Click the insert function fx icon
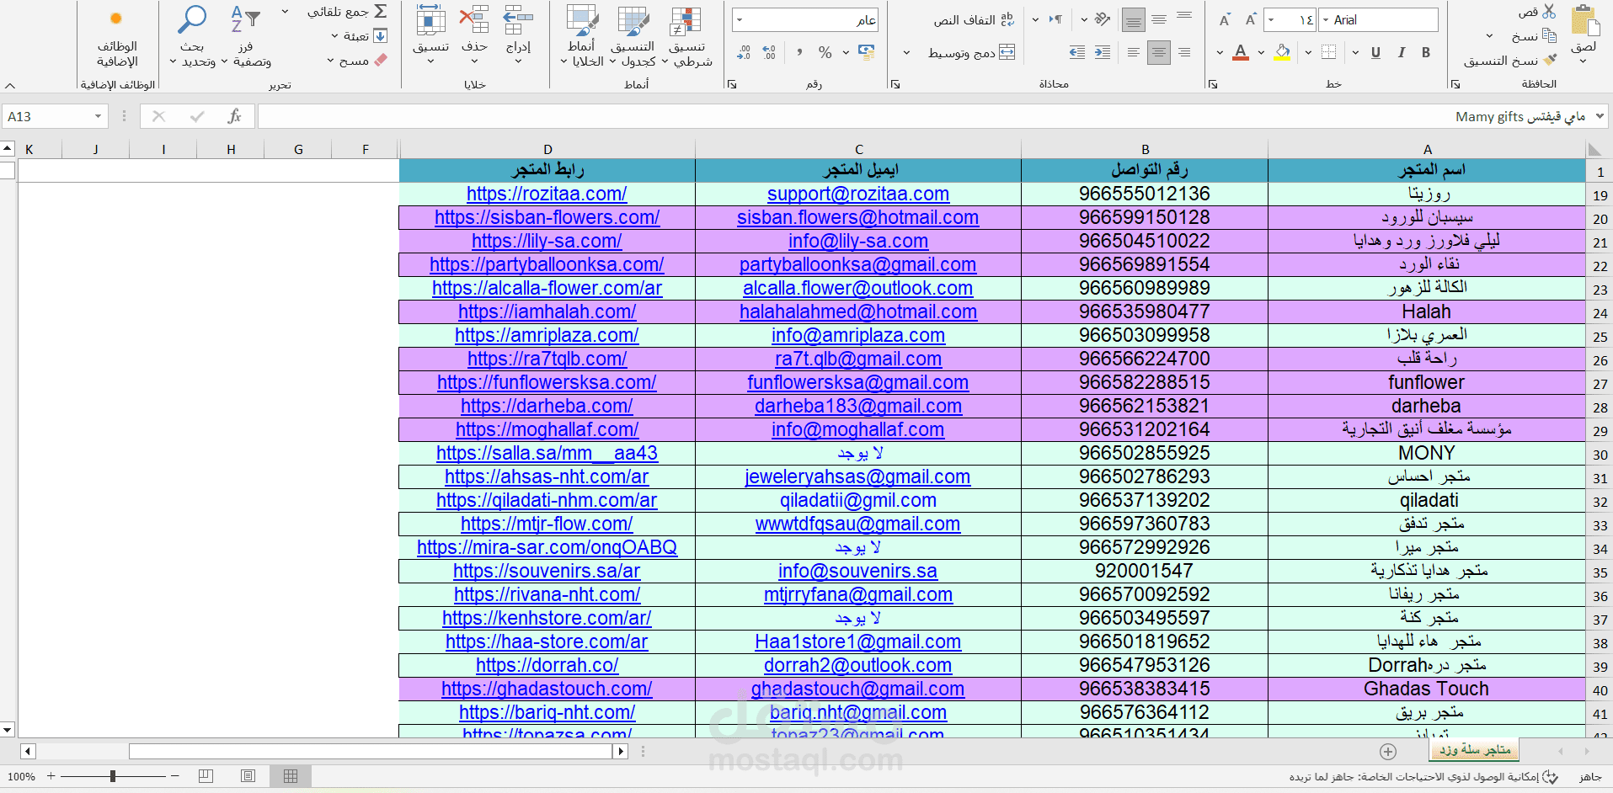The height and width of the screenshot is (793, 1613). (234, 116)
